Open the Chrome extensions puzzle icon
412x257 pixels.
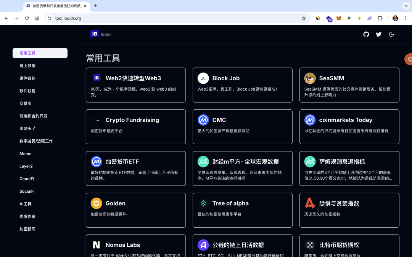click(380, 18)
